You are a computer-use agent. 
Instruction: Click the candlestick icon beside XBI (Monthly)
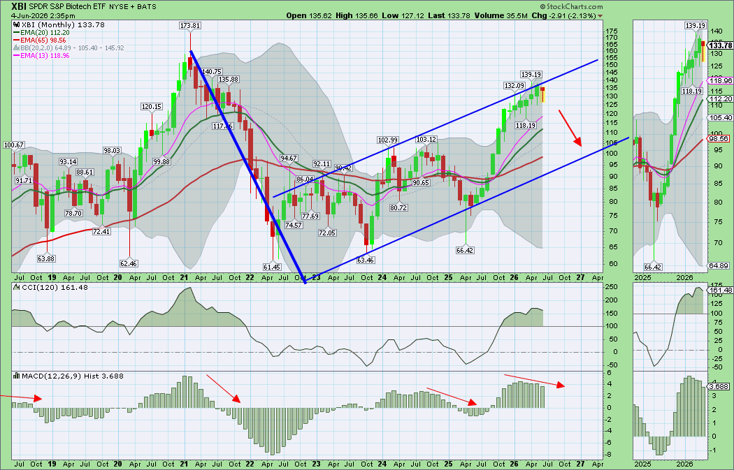16,24
